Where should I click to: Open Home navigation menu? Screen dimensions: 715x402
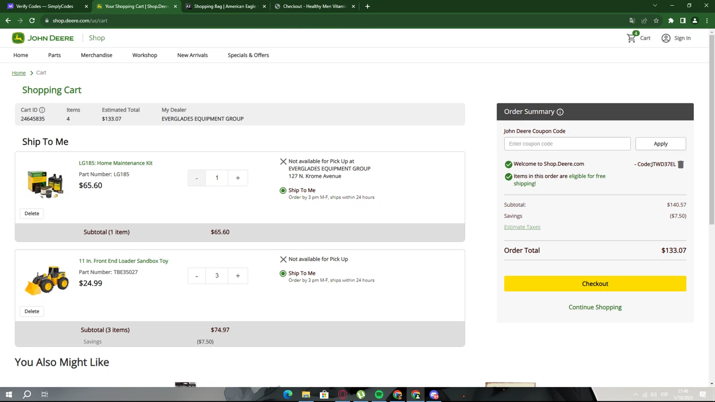20,55
